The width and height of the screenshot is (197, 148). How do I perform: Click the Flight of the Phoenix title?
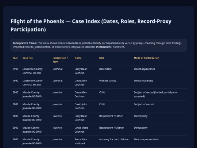91,25
